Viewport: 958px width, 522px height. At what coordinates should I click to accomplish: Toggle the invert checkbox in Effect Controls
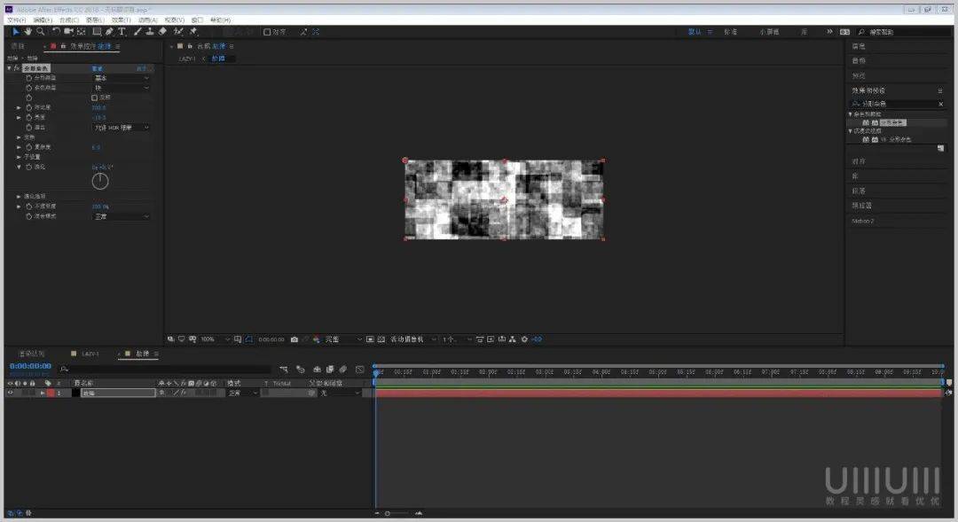[95, 97]
